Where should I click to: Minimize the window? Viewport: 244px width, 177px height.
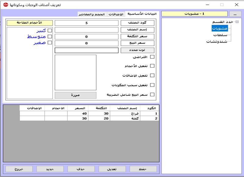(x=207, y=5)
